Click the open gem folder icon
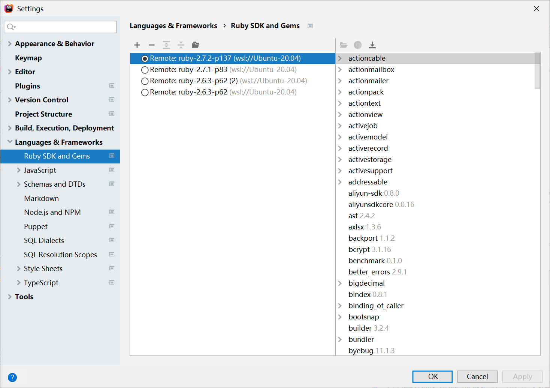 coord(344,45)
